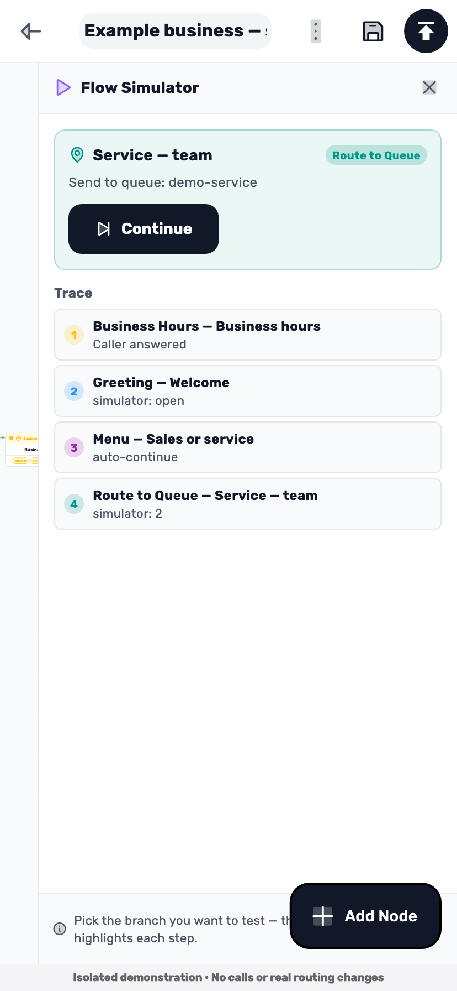Select trace step 1 Business Hours
This screenshot has width=457, height=991.
pyautogui.click(x=248, y=335)
